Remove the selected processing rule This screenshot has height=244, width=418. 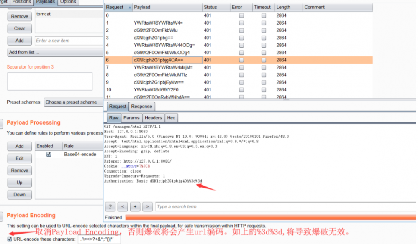point(20,170)
